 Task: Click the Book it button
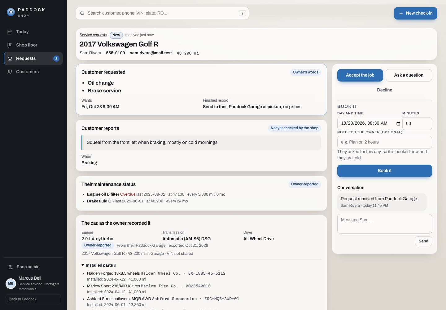[x=385, y=171]
